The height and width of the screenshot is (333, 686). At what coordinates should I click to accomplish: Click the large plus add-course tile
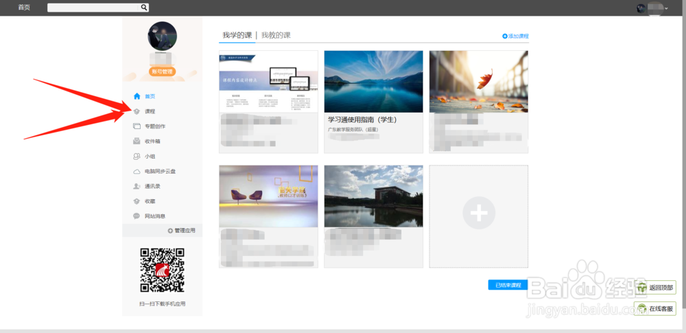479,216
